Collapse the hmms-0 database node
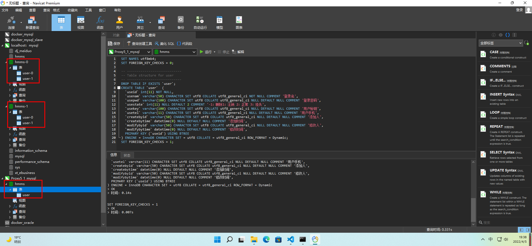 coord(6,62)
